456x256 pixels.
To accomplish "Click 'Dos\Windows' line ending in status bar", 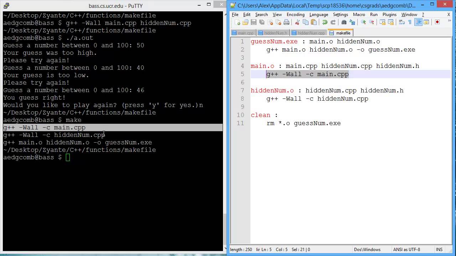I will pos(367,250).
